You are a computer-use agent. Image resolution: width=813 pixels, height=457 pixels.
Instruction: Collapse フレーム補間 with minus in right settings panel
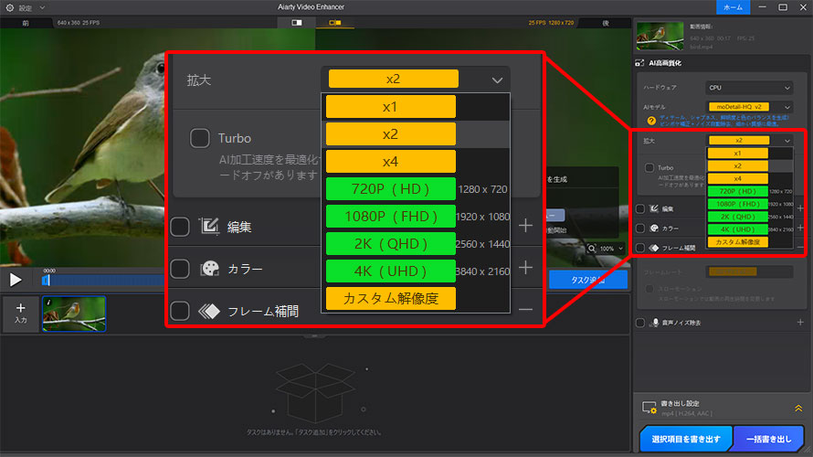pos(800,248)
